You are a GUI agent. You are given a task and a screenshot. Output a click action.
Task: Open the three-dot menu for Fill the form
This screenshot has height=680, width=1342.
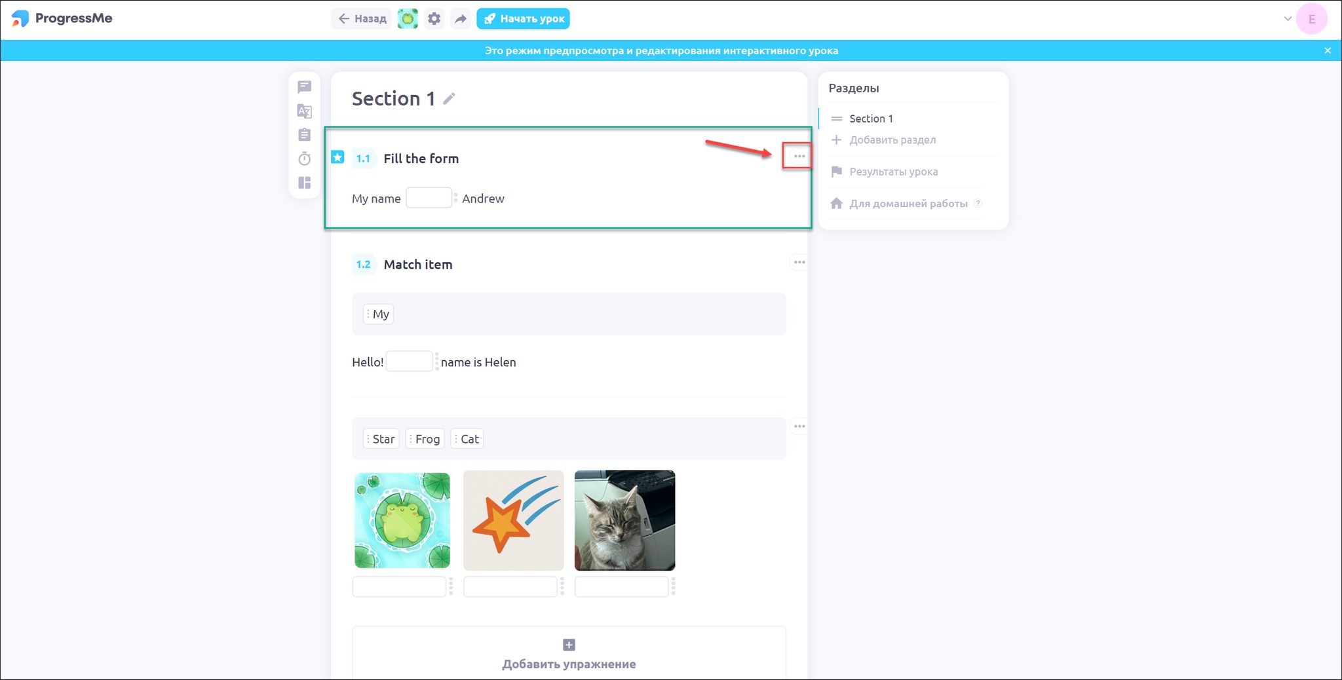click(799, 156)
